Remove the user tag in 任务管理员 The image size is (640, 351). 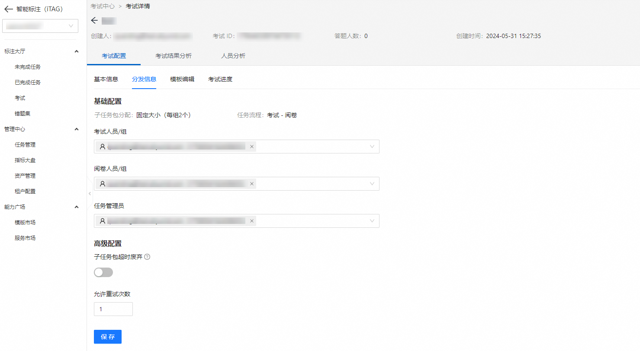pyautogui.click(x=251, y=221)
